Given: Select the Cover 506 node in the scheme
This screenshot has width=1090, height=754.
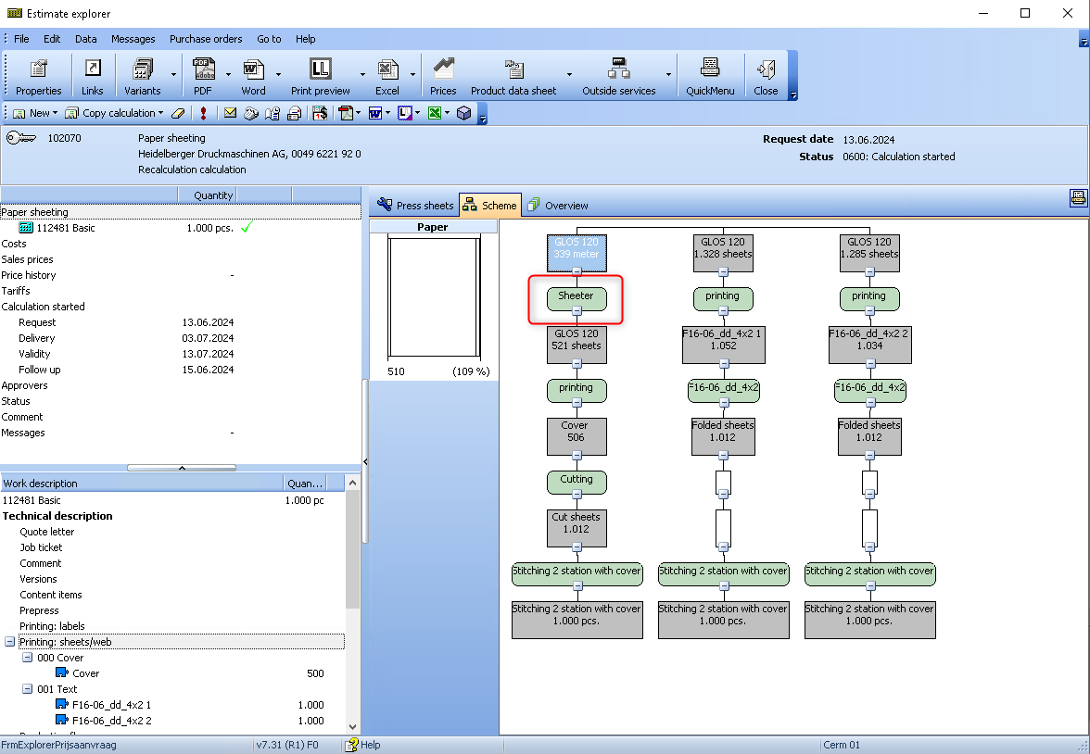Looking at the screenshot, I should coord(577,435).
